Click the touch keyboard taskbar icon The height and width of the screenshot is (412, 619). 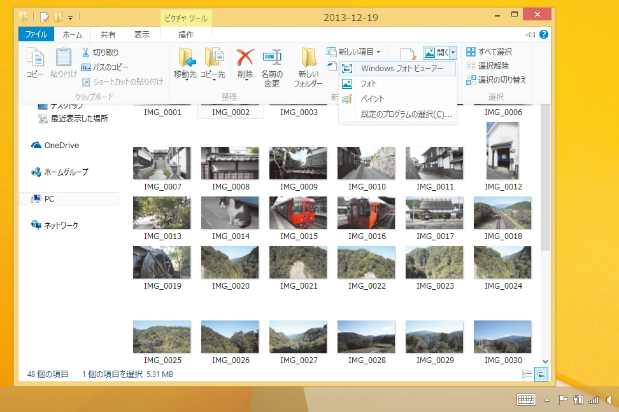[526, 400]
